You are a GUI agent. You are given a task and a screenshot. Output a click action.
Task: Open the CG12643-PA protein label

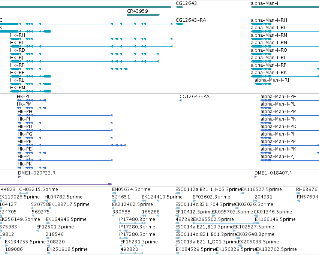(195, 97)
